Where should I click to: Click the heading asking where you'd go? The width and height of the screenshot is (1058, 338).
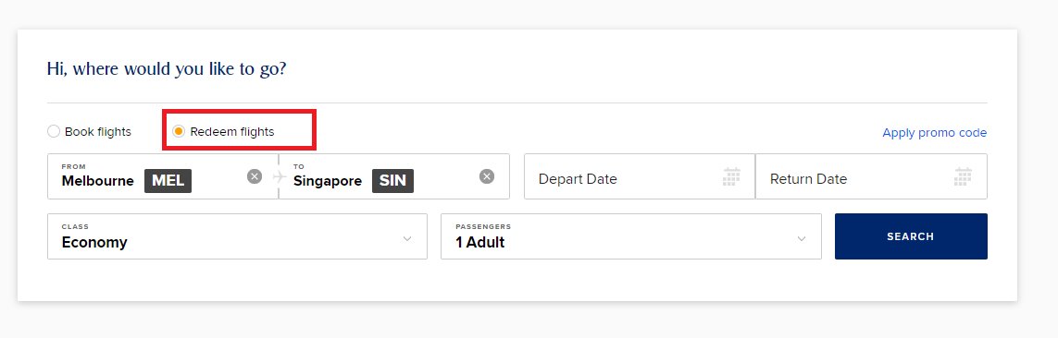167,68
